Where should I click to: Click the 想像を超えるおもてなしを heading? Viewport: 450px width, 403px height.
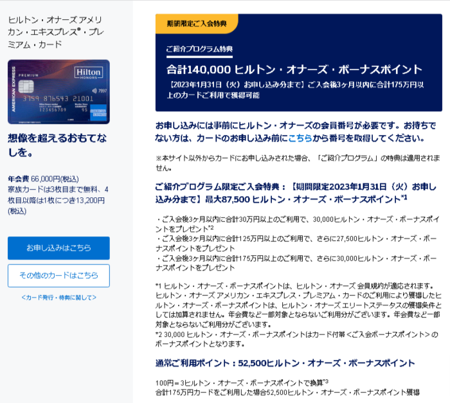pyautogui.click(x=57, y=145)
